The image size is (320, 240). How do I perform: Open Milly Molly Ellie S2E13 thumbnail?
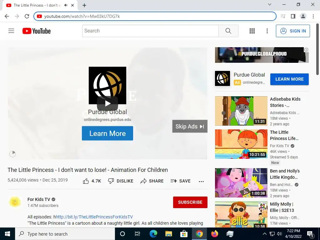[241, 214]
